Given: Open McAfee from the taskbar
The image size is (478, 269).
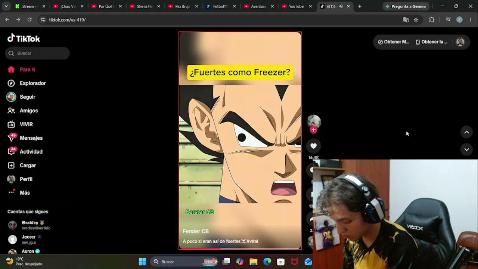Looking at the screenshot, I should 295,262.
